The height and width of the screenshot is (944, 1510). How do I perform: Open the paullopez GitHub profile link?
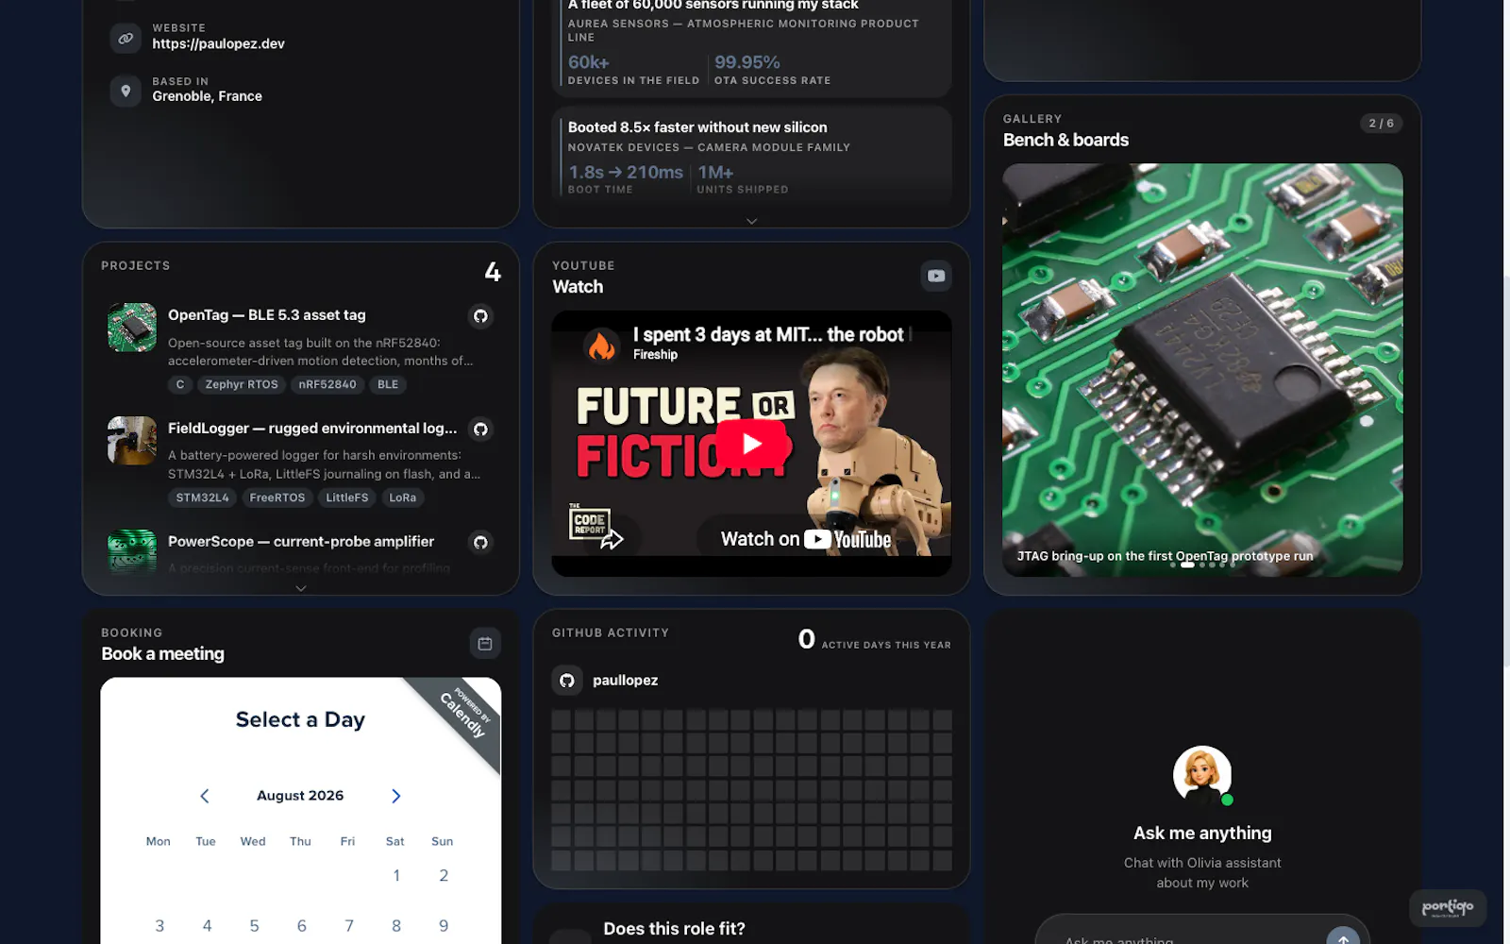[x=625, y=681]
